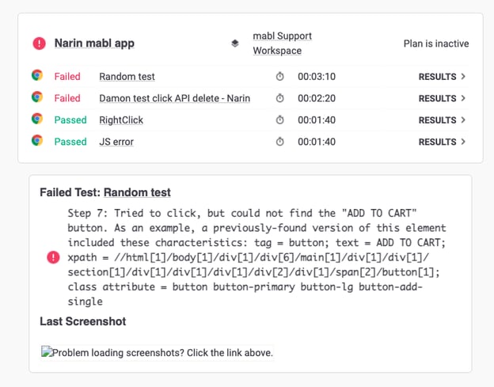
Task: Open the Narin mabl app plan link
Action: 94,44
